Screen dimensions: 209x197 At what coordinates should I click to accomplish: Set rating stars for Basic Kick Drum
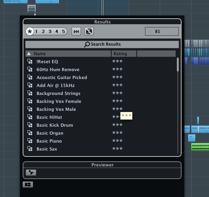(x=117, y=125)
